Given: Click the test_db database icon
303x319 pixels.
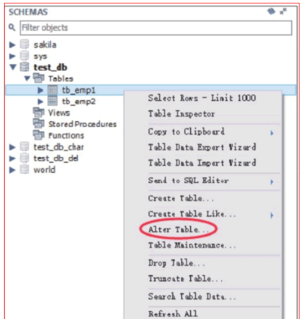Looking at the screenshot, I should point(25,67).
